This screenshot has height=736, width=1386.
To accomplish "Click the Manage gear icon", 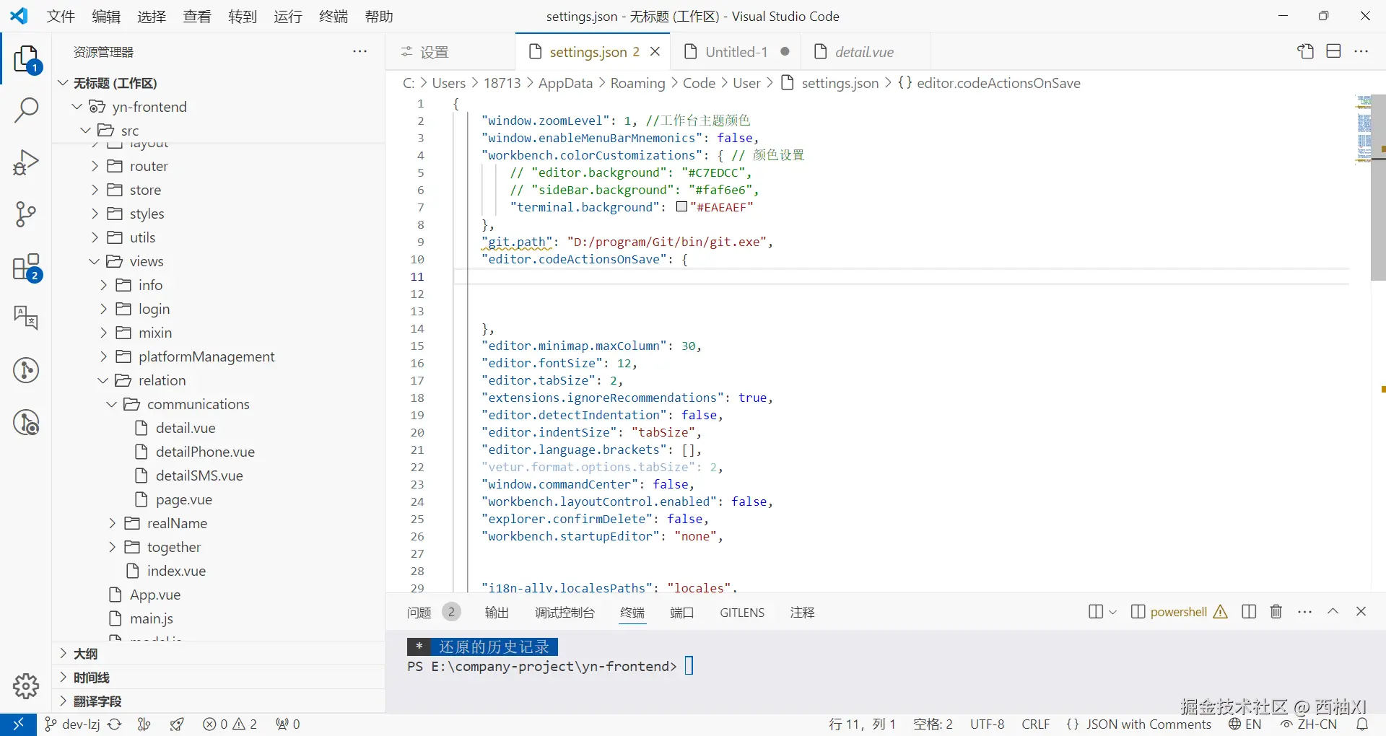I will 27,686.
